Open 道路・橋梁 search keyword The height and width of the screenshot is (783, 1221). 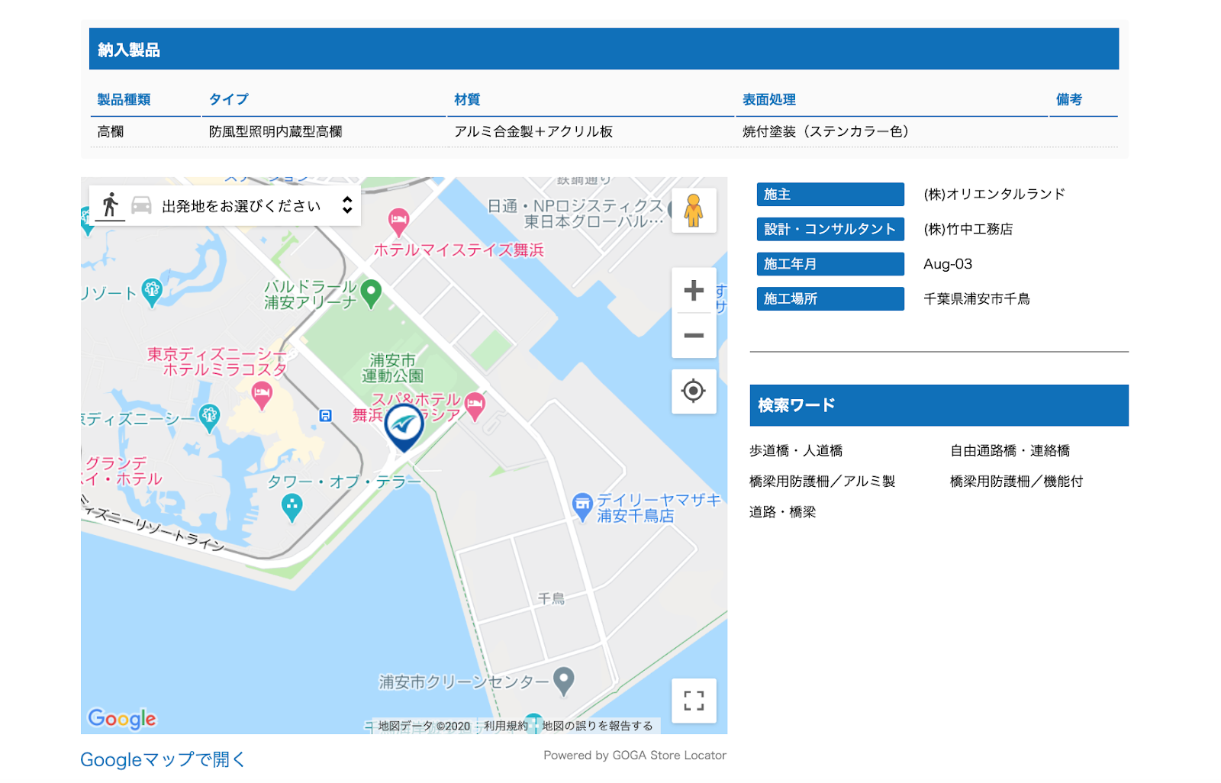[x=782, y=512]
